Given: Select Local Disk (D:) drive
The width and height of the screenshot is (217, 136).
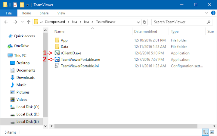Looking at the screenshot, I should [28, 114].
